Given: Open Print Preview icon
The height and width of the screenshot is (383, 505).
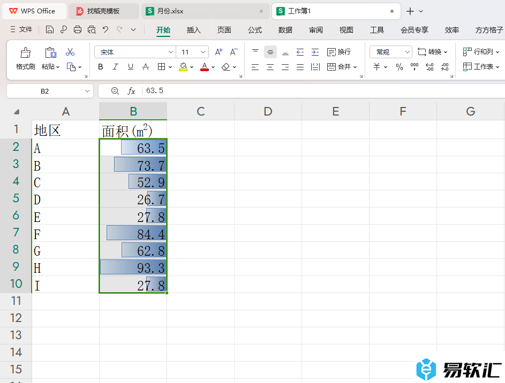Looking at the screenshot, I should [x=92, y=30].
